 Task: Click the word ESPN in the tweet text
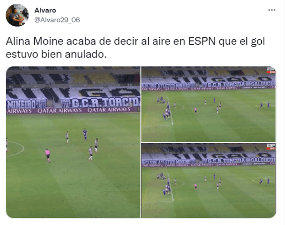[202, 41]
